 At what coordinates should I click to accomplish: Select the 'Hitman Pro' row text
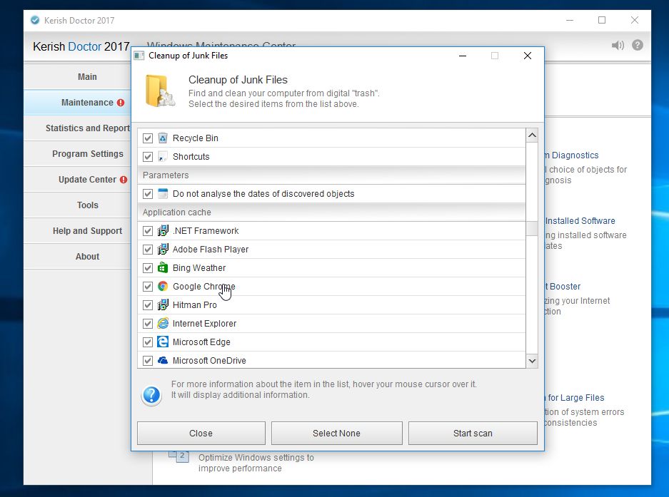click(194, 304)
